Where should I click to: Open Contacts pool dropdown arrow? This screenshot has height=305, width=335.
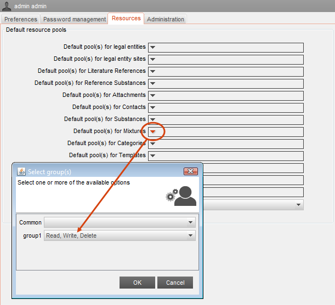click(152, 107)
